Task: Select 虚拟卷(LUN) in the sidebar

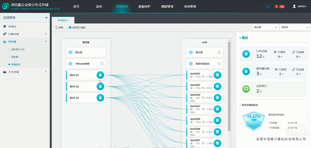Action: pos(18,49)
